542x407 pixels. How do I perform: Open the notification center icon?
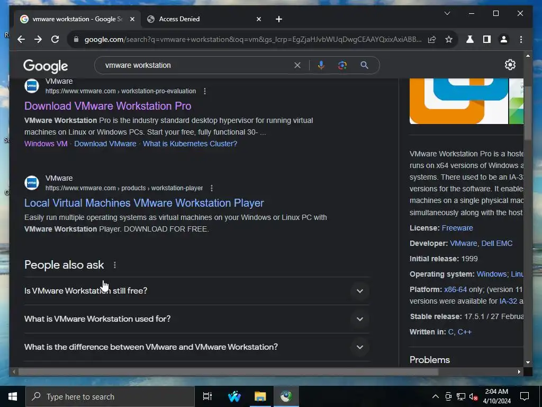click(x=525, y=396)
